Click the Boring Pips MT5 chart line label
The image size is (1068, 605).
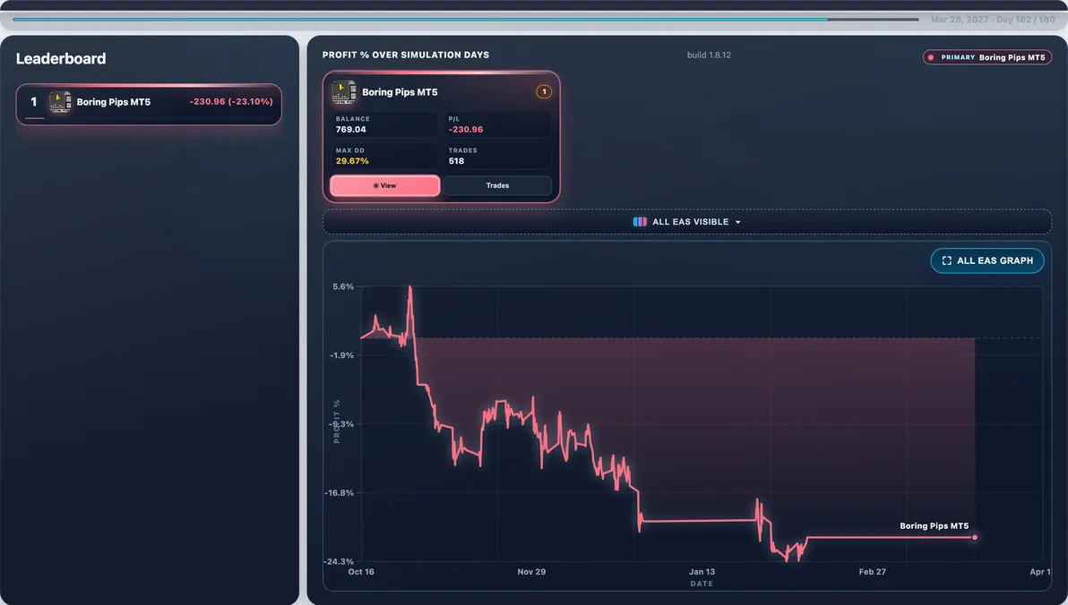934,526
